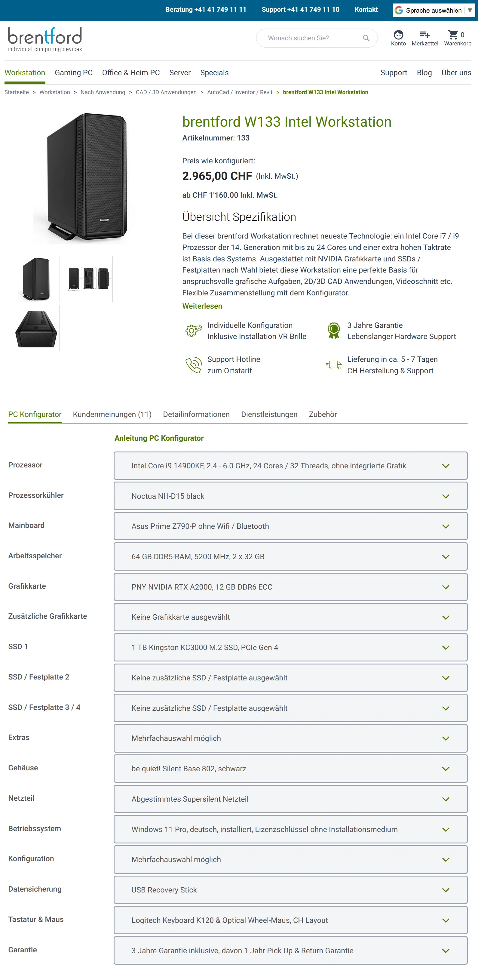Open the Gaming PC menu

tap(74, 72)
